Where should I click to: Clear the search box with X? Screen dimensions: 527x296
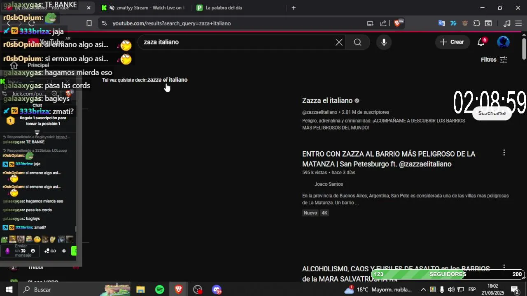(339, 42)
